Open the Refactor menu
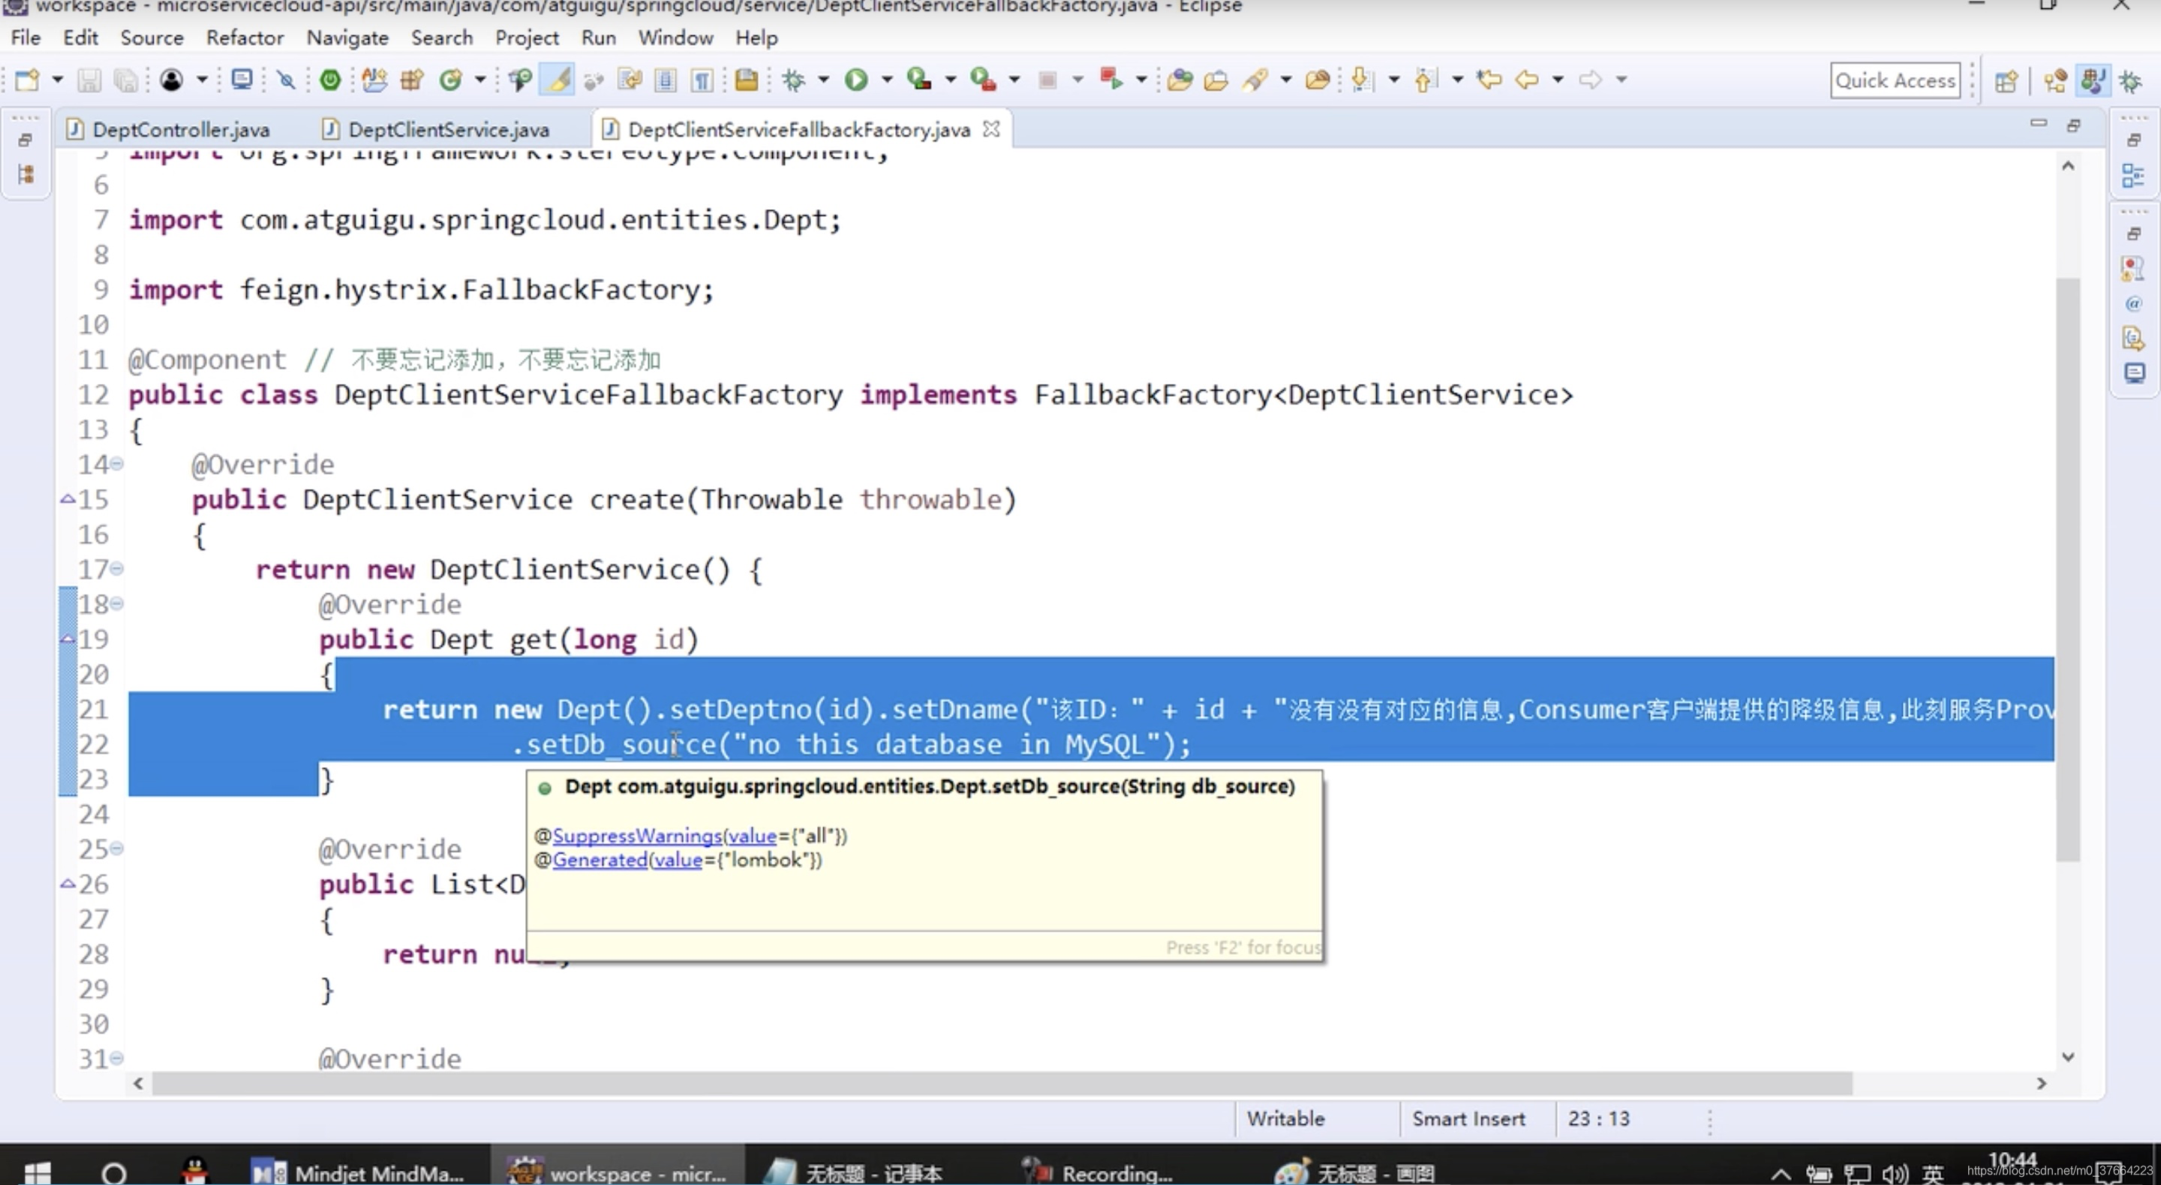2161x1185 pixels. coord(245,37)
